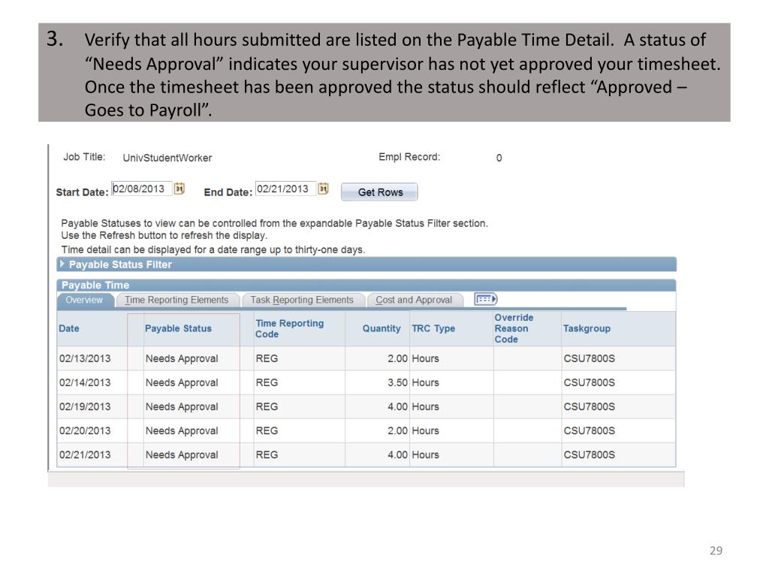
Task: Click Hours TRC type in 02/20/2013 row
Action: pos(425,430)
